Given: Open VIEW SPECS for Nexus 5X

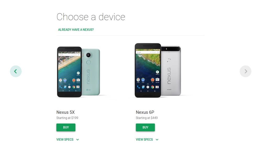Looking at the screenshot, I should point(65,139).
